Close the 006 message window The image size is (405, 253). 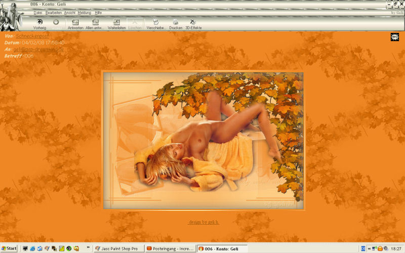pos(401,5)
